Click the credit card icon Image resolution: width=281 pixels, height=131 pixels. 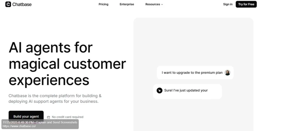tap(49, 117)
